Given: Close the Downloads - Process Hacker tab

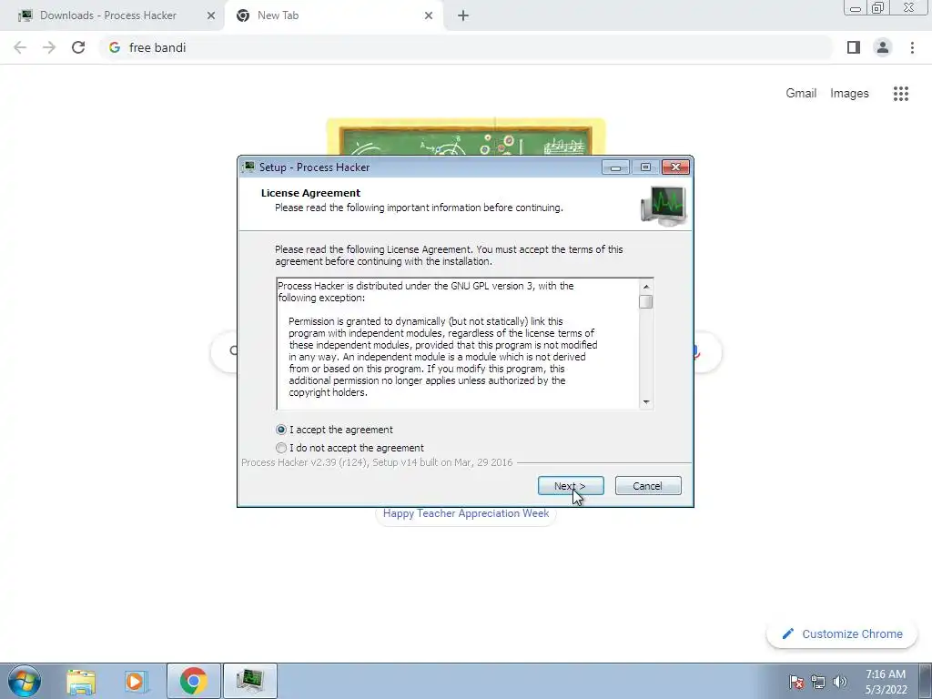Looking at the screenshot, I should point(211,15).
